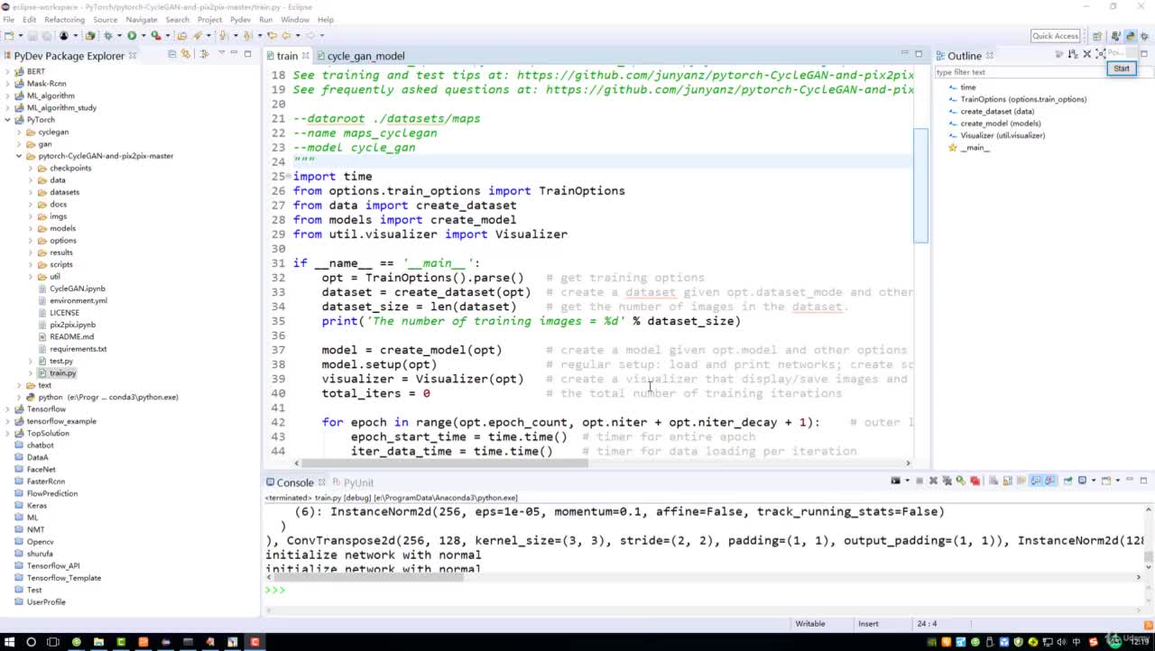Open the Debug button dropdown arrow
The image size is (1155, 651).
[x=119, y=36]
